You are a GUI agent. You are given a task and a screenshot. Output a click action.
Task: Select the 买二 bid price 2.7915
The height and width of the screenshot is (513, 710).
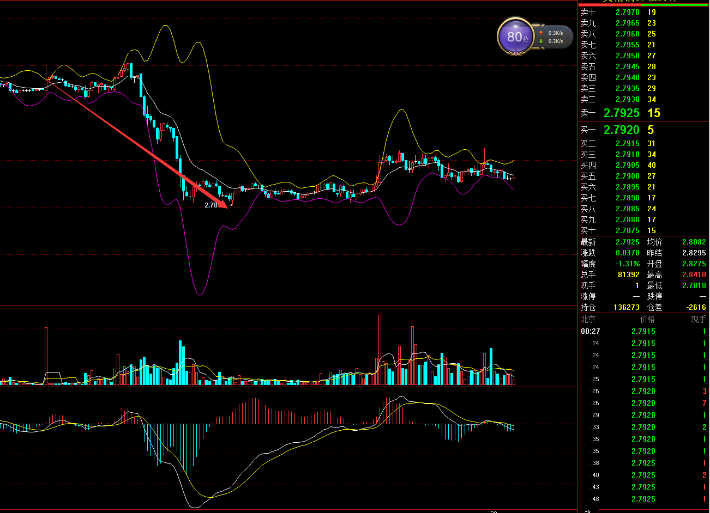pos(627,143)
